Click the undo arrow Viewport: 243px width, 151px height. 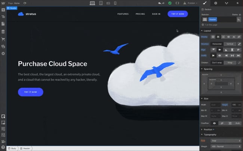[160, 3]
